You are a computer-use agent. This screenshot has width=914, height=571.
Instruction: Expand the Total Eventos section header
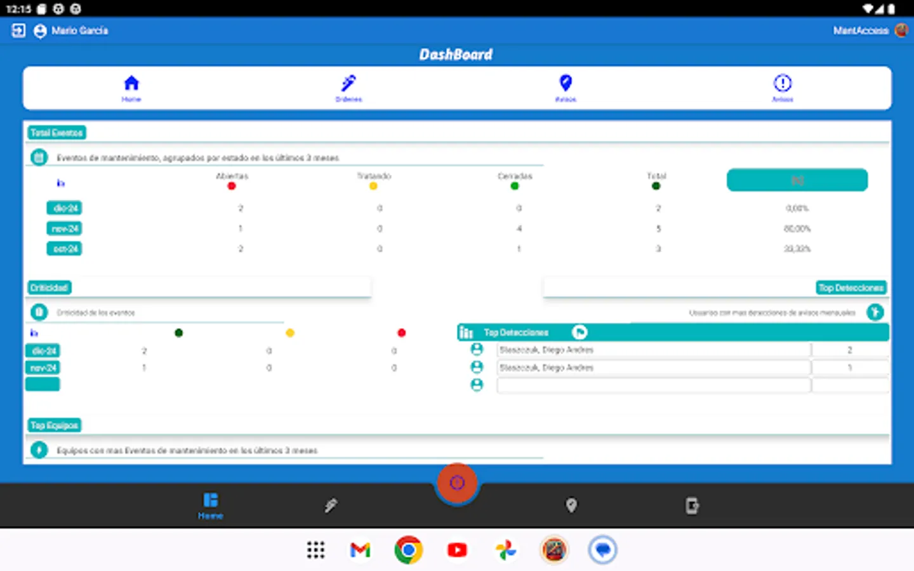pyautogui.click(x=56, y=132)
